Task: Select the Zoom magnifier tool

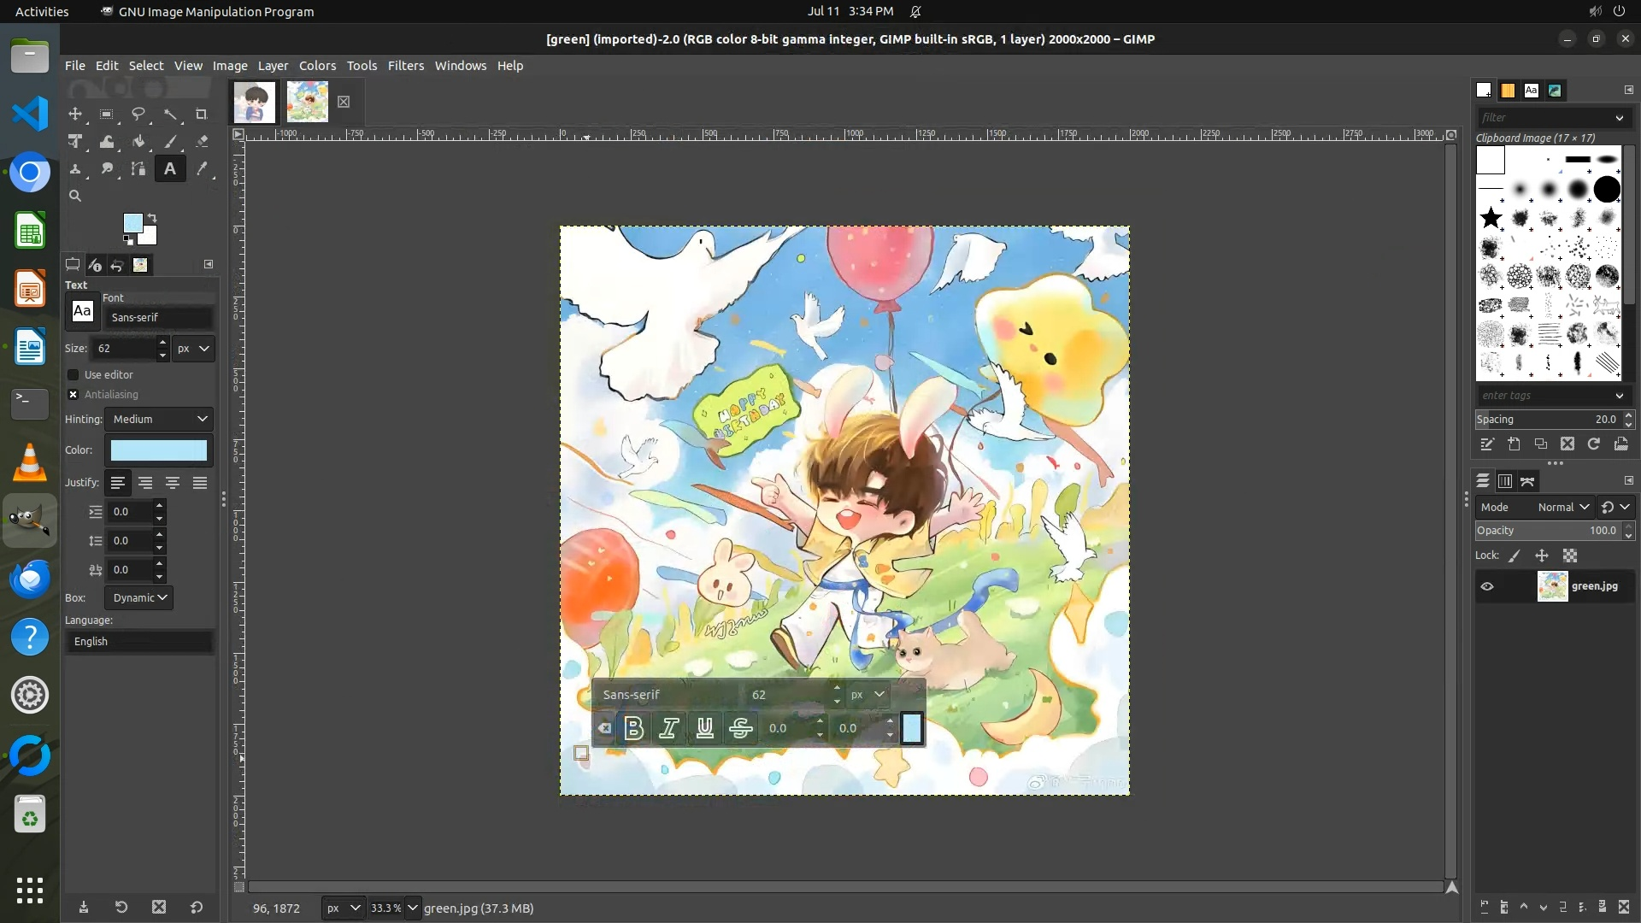Action: click(75, 196)
